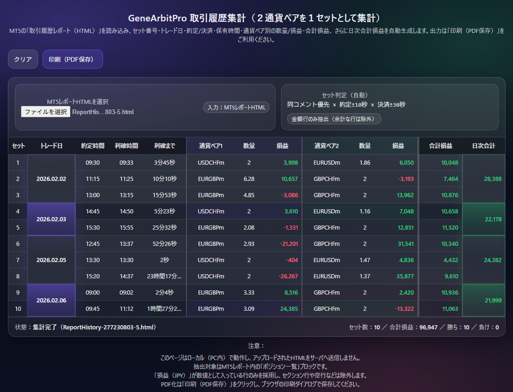
Task: Click the クリア button
Action: point(23,59)
